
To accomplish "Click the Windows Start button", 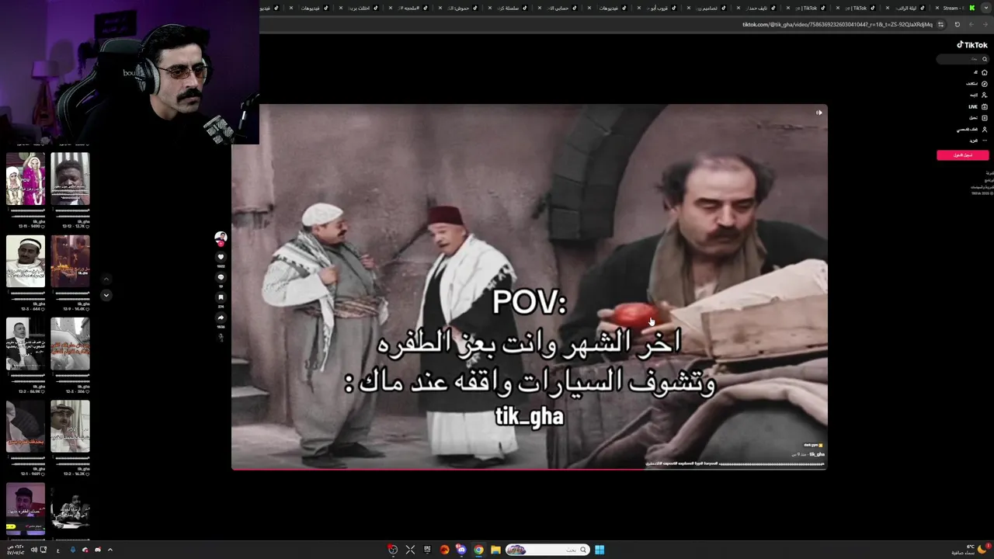I will [600, 550].
